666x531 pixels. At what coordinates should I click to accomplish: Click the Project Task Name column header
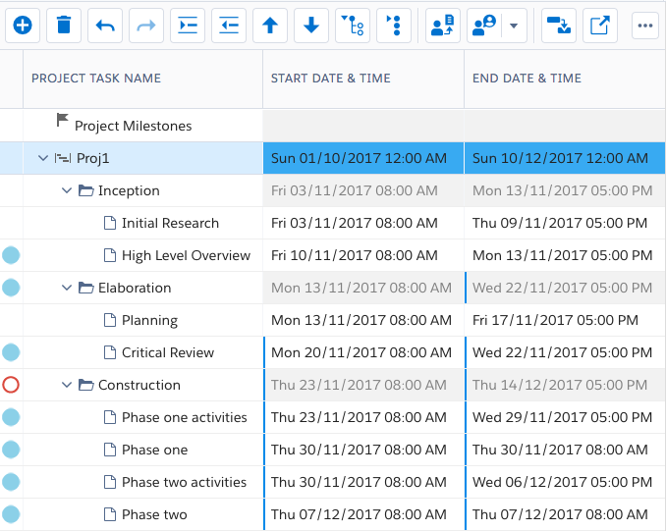(96, 79)
